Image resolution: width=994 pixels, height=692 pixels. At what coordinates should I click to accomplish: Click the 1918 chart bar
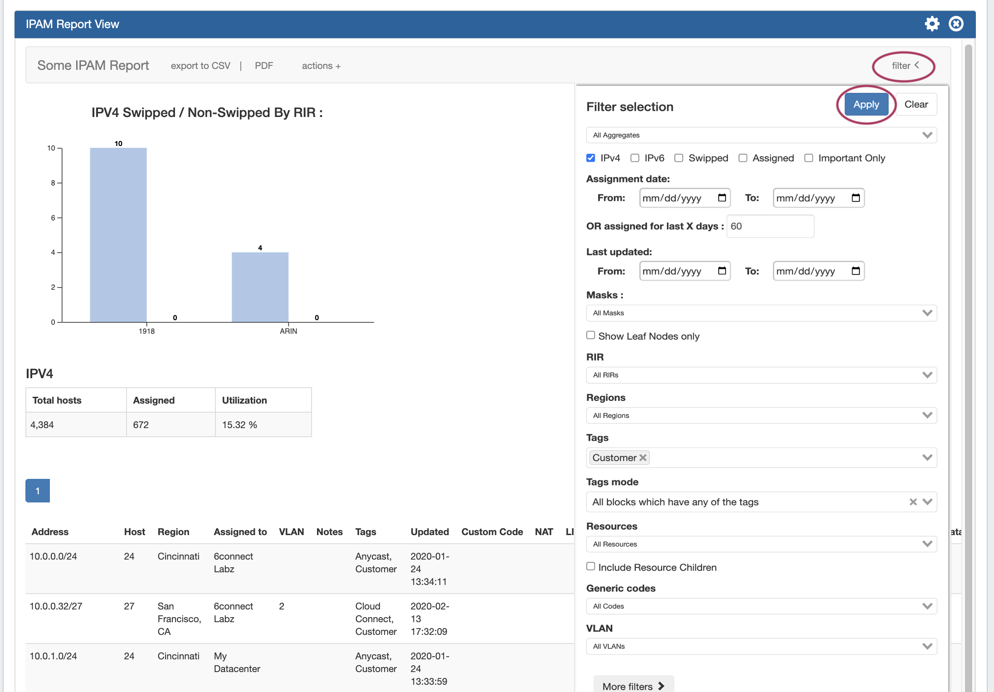(118, 235)
